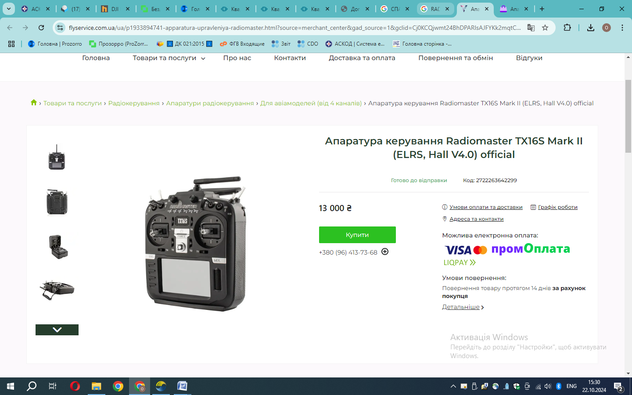Open Task View in the taskbar

pos(53,386)
